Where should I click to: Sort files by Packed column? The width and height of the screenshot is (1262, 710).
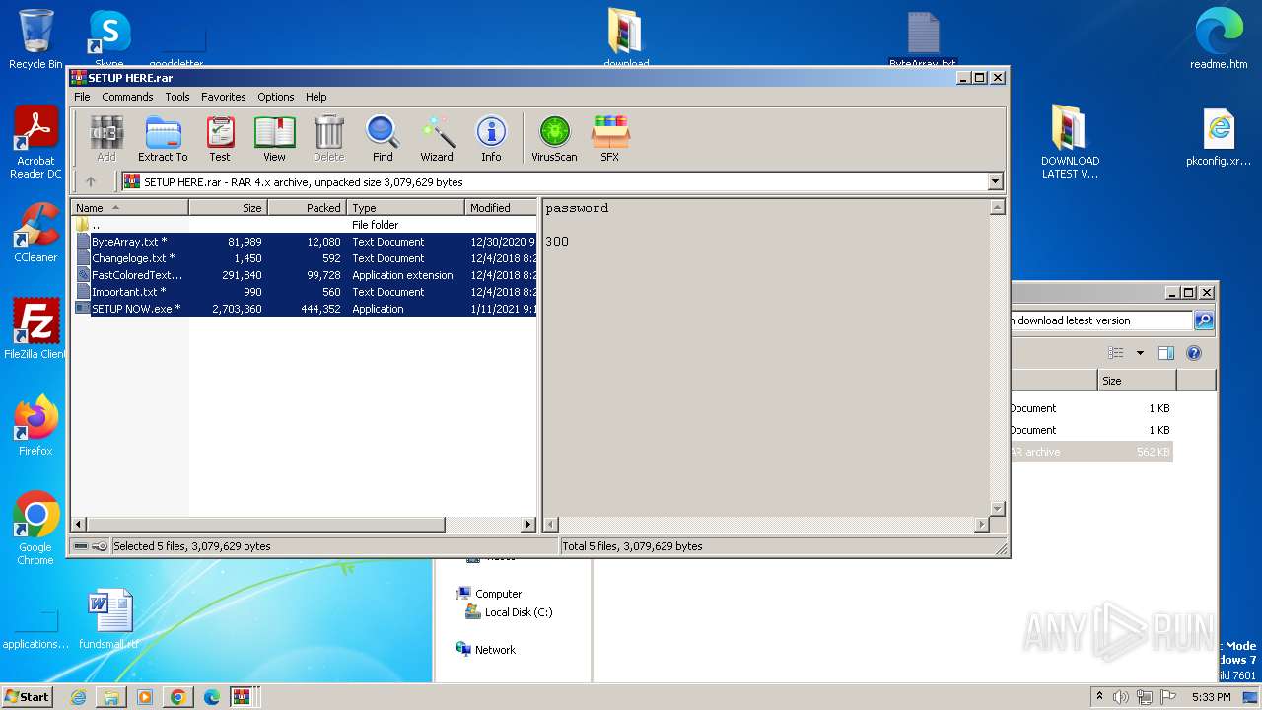(307, 208)
